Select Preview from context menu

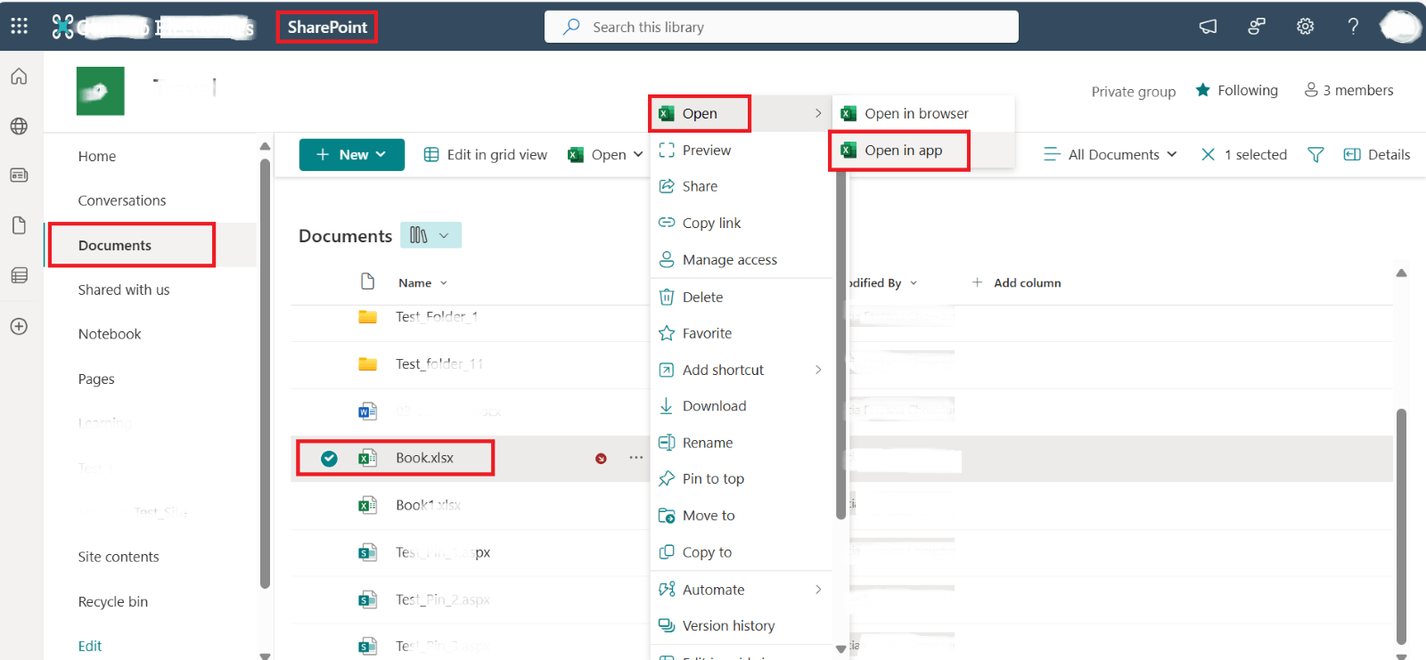[x=741, y=151]
